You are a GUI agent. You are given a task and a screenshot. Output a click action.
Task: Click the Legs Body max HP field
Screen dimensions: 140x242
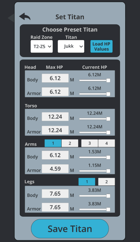tap(55, 194)
